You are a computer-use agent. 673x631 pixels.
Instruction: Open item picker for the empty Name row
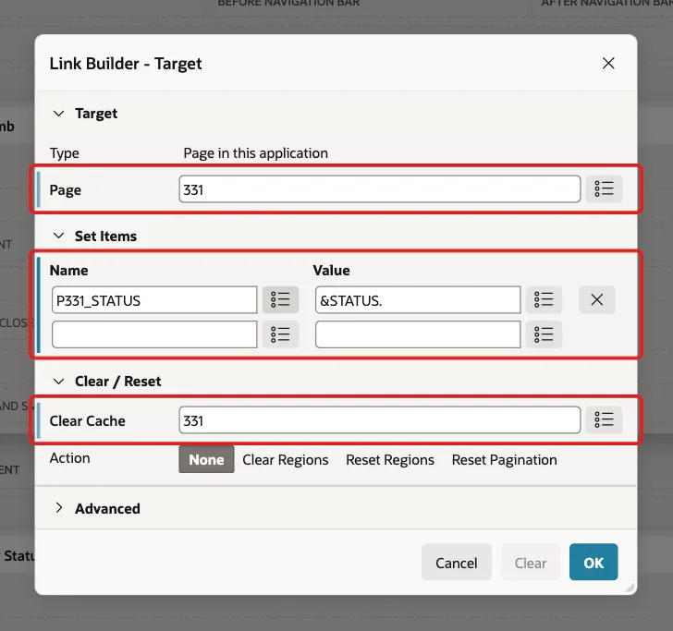point(280,334)
